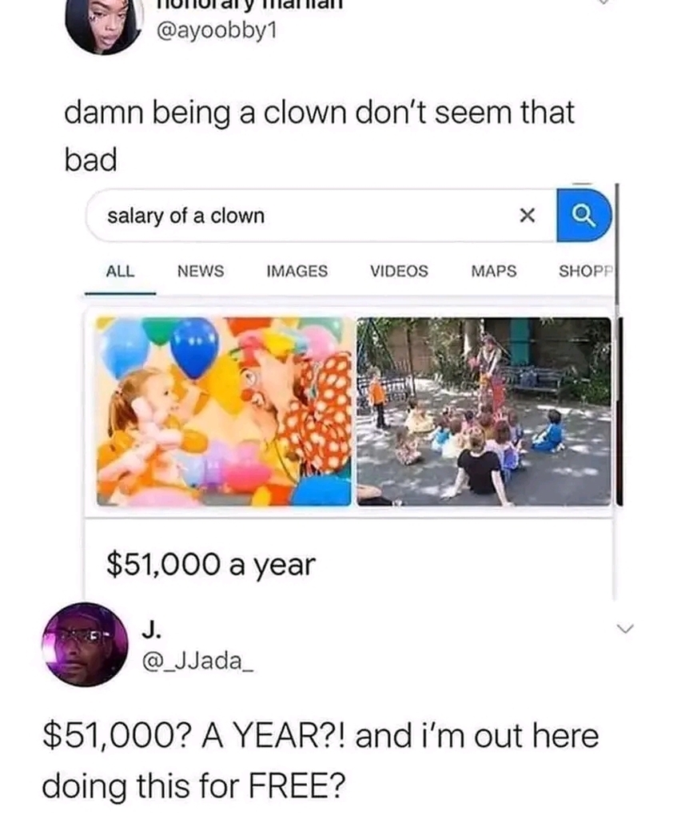Click the blue search magnifier button

(x=583, y=215)
